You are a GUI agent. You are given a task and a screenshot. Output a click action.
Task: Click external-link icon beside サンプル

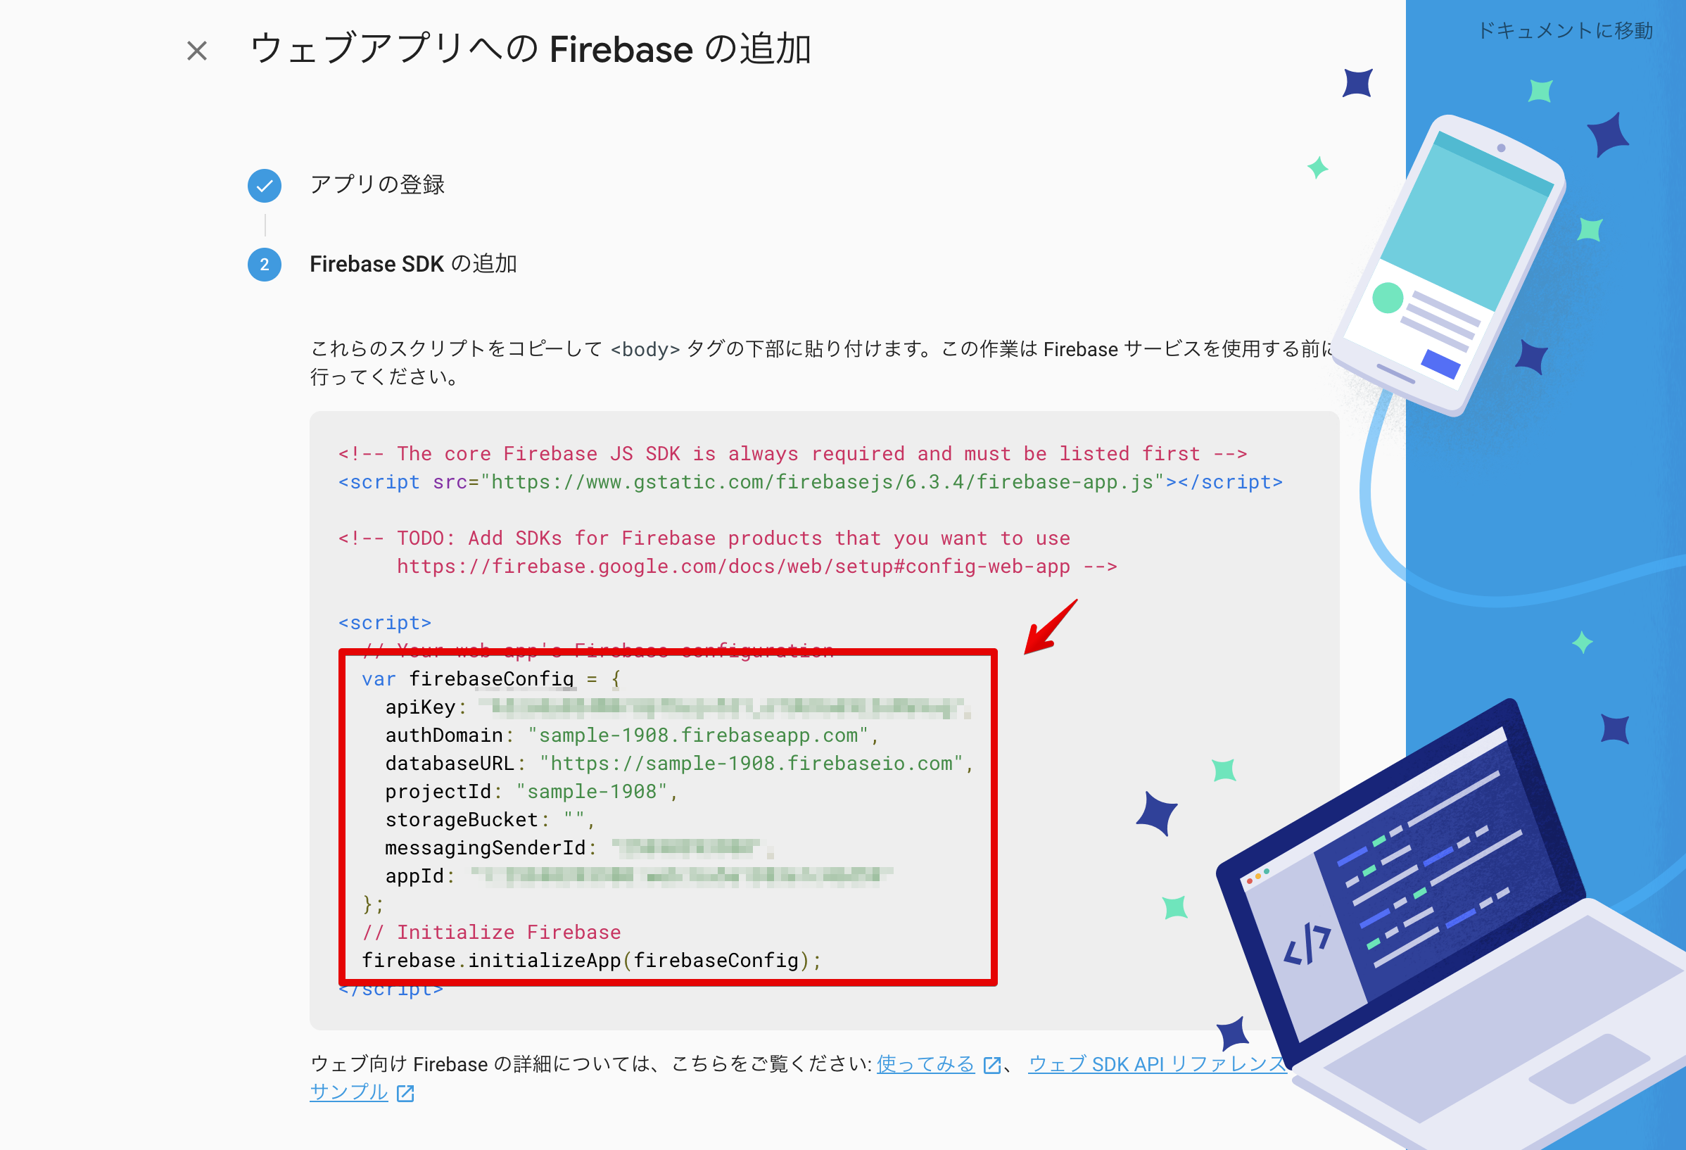[405, 1094]
